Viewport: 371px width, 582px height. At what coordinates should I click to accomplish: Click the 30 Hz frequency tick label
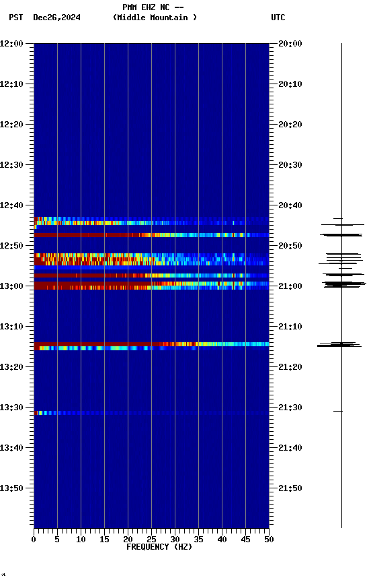(175, 540)
